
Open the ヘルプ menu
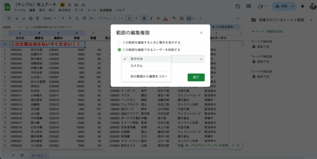click(120, 10)
